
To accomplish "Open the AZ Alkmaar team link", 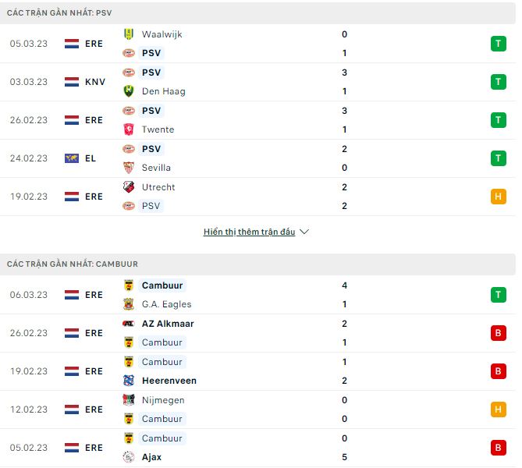I will point(168,324).
